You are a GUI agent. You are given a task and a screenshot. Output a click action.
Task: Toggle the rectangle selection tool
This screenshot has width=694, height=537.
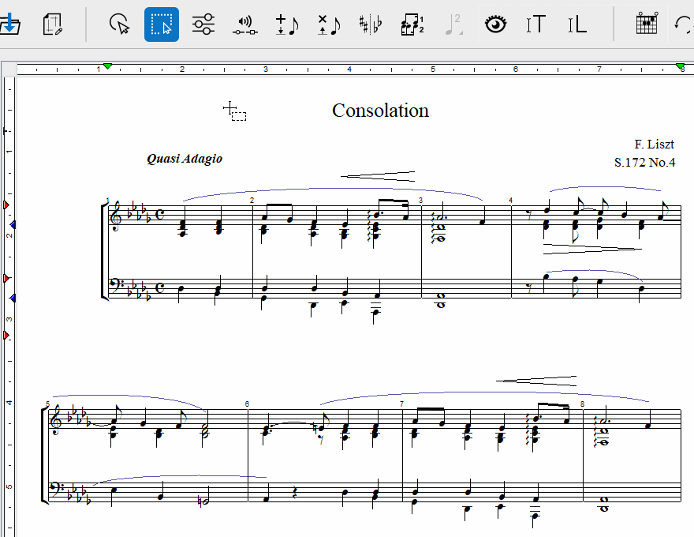point(162,24)
